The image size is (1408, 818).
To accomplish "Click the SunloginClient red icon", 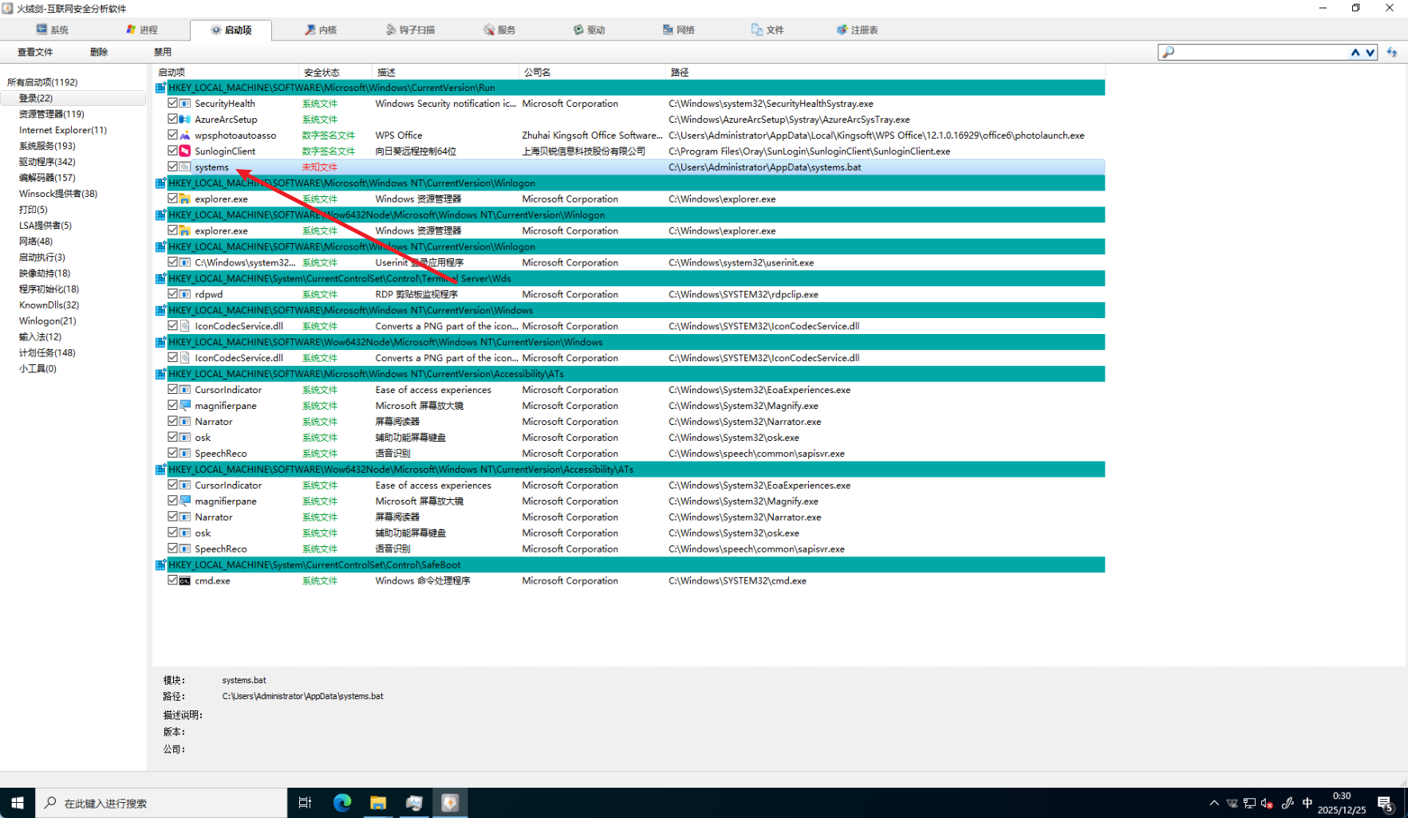I will coord(185,151).
